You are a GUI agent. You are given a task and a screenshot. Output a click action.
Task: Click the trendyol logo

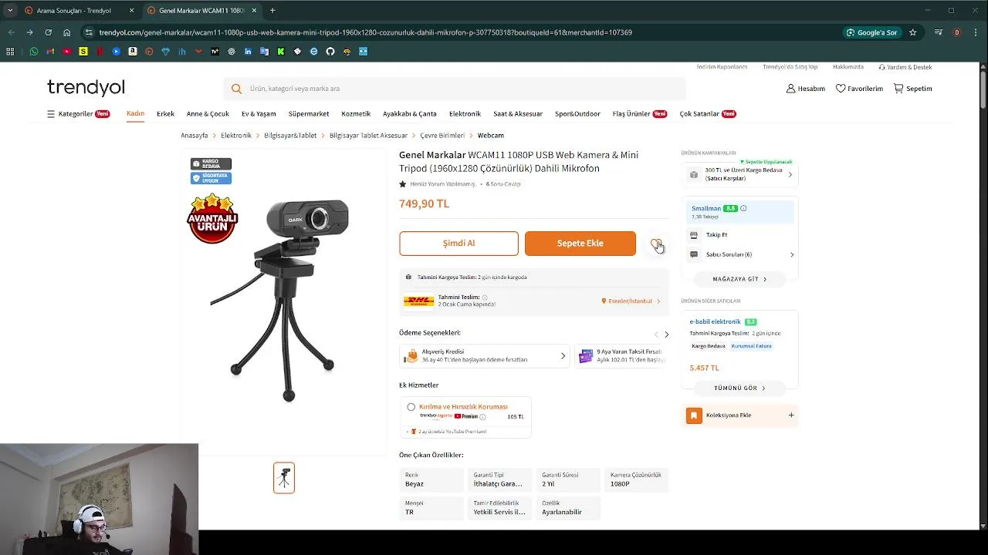tap(86, 87)
